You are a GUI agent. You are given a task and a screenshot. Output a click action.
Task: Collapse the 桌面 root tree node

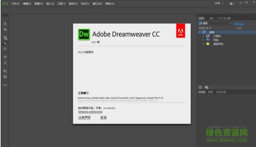tap(200, 32)
